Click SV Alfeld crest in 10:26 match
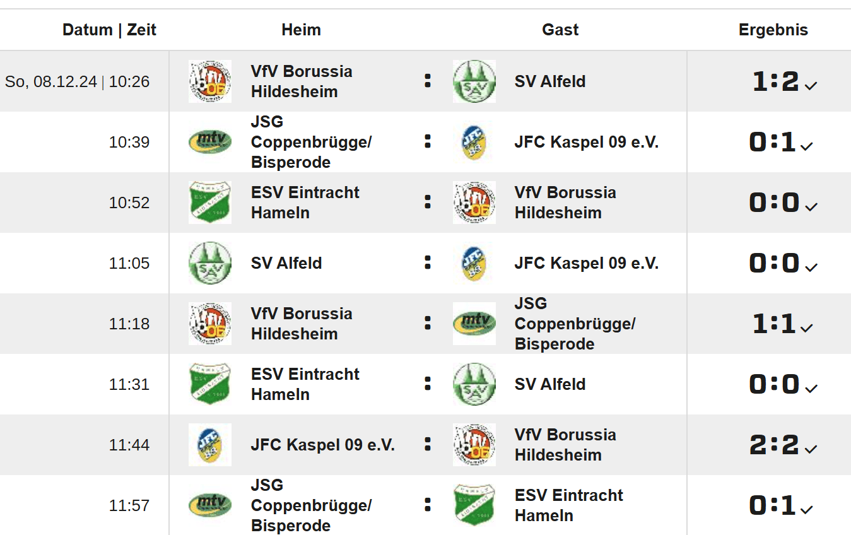Screen dimensions: 851x535 point(474,81)
